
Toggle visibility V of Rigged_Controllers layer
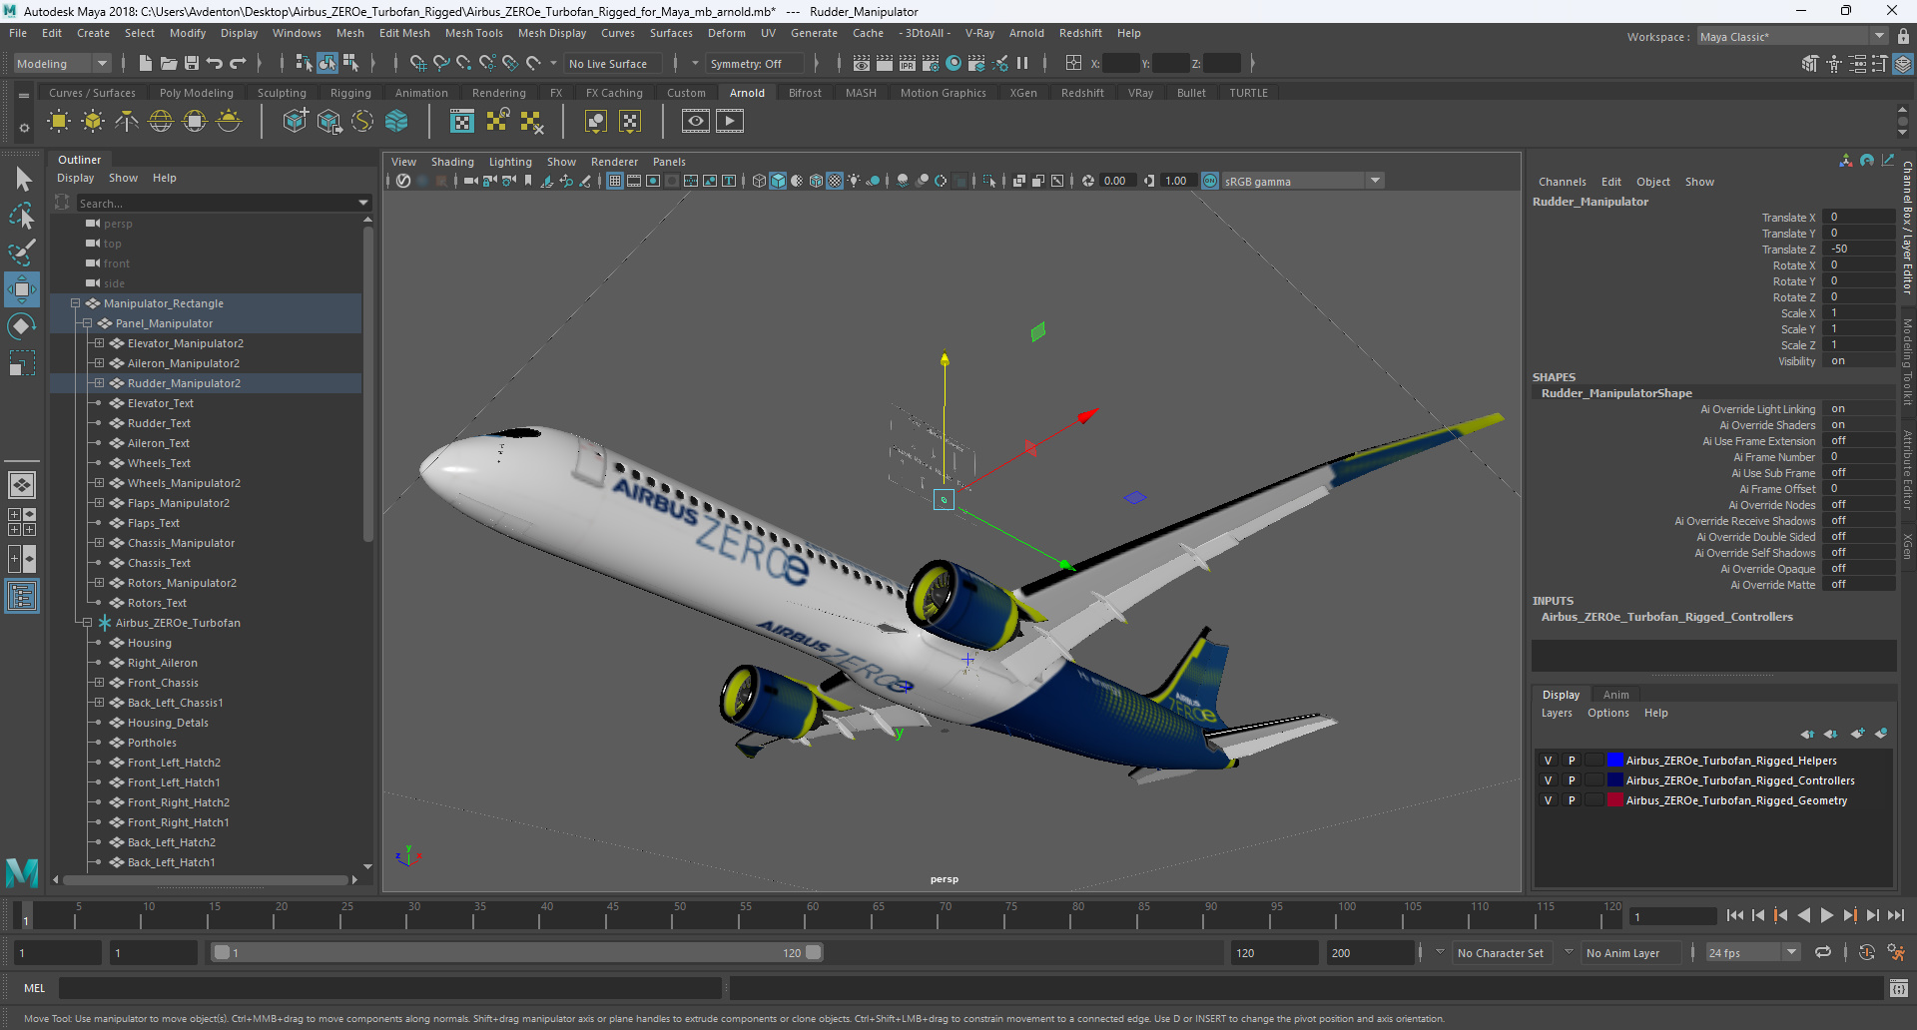(1549, 780)
